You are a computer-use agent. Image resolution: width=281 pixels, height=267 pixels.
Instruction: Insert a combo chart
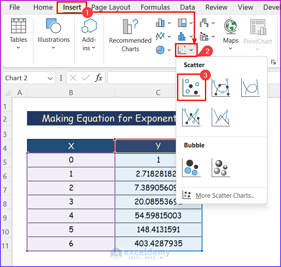pyautogui.click(x=204, y=36)
